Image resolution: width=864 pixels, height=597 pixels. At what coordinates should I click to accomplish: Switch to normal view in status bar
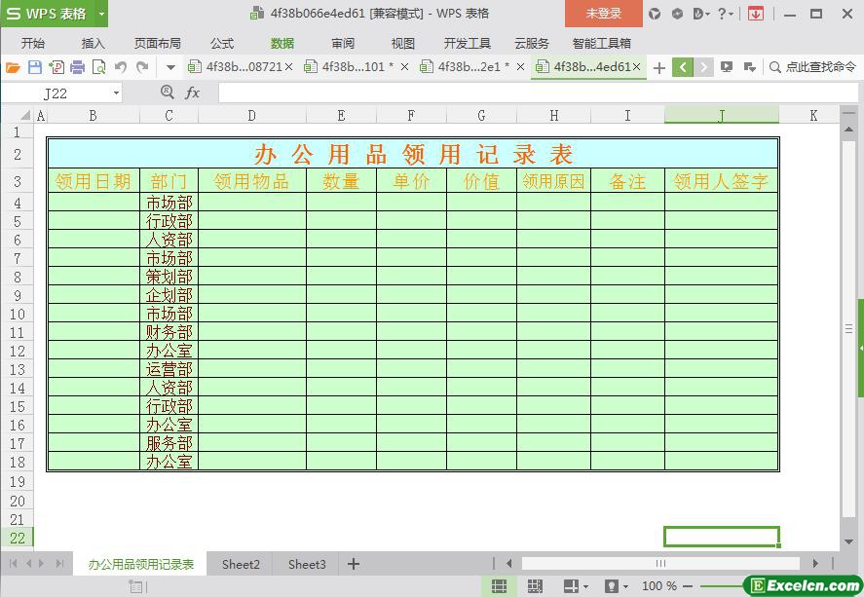coord(499,586)
